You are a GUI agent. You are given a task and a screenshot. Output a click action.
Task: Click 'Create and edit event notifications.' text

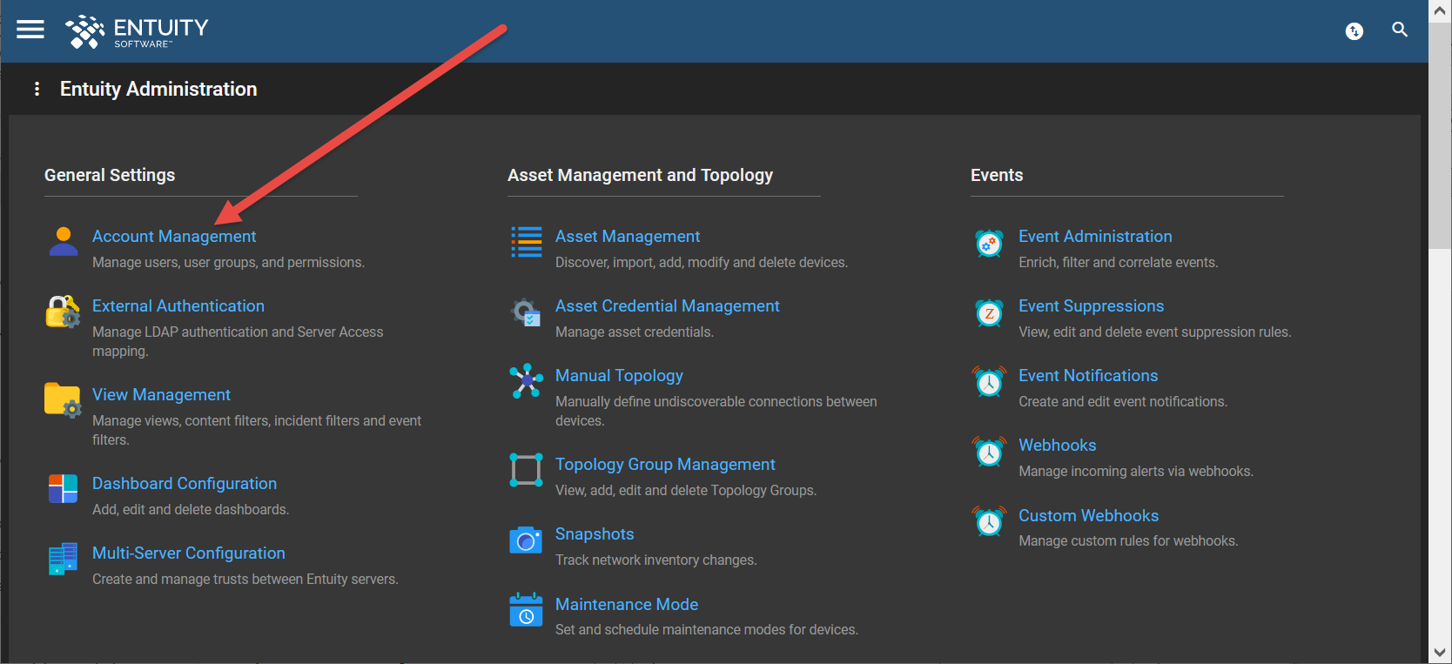(x=1123, y=402)
